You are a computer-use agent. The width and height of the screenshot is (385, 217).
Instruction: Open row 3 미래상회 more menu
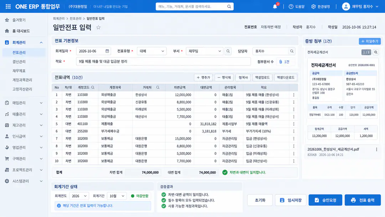click(x=294, y=109)
